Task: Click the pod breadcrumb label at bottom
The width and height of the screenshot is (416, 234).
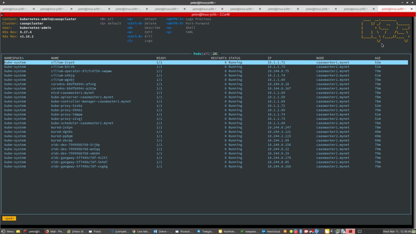Action: (x=9, y=218)
